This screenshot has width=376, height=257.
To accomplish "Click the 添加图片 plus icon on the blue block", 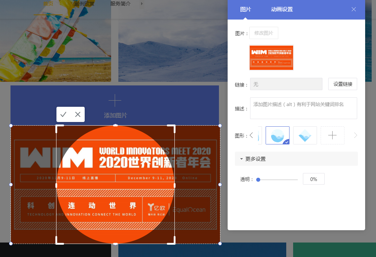I will [x=115, y=100].
